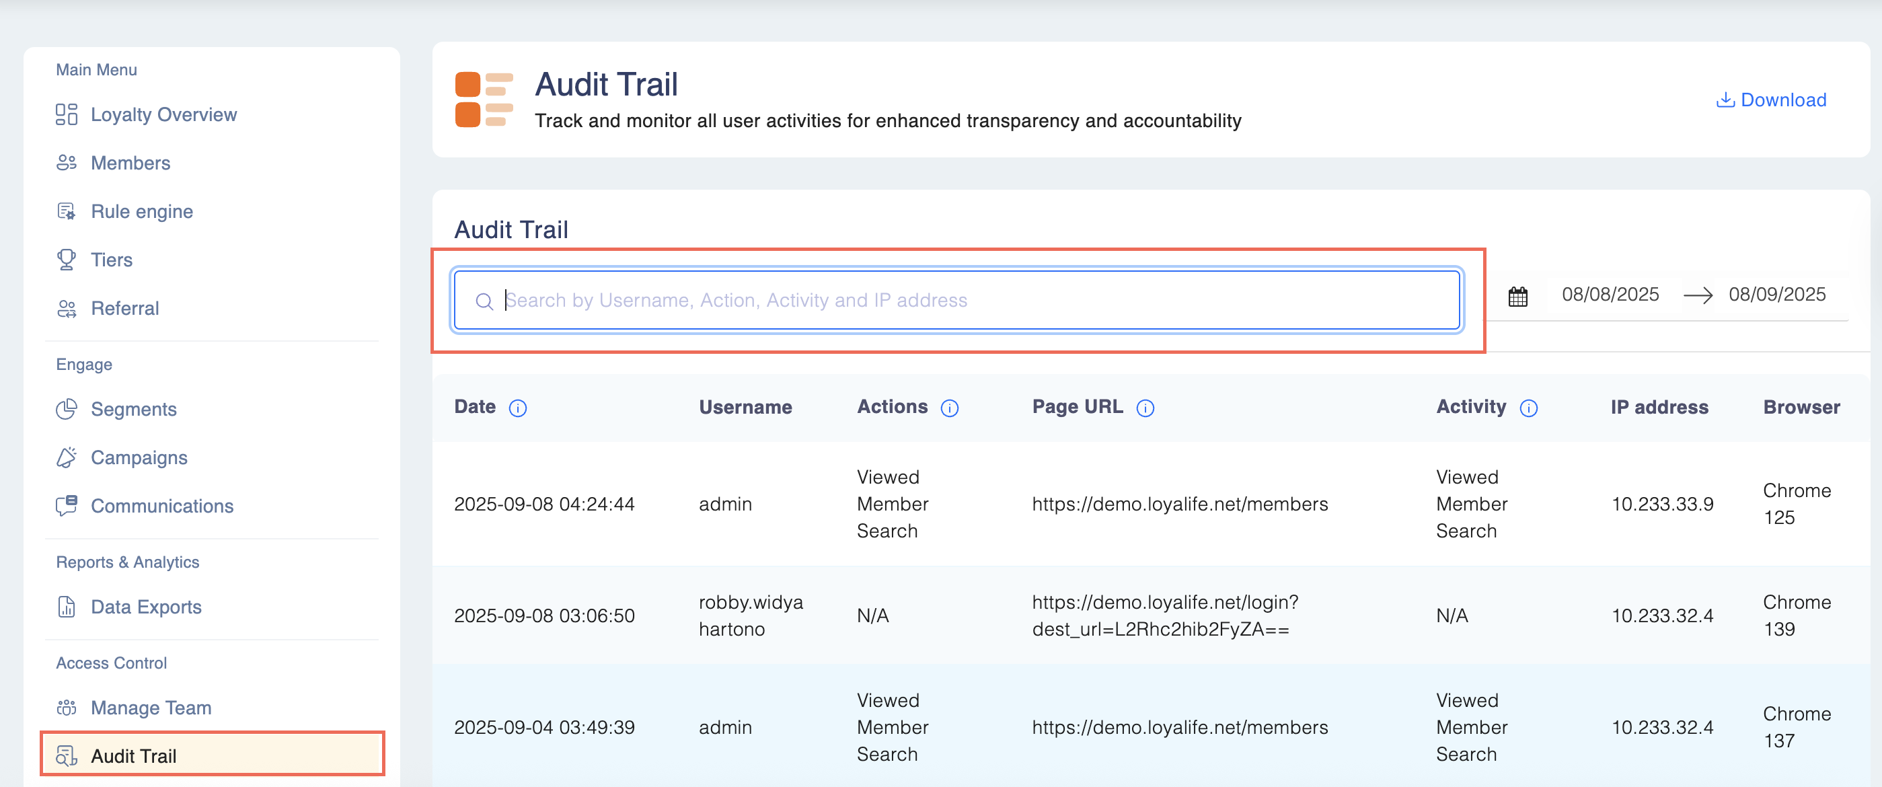1882x787 pixels.
Task: Open Loyalty Overview from sidebar
Action: click(x=163, y=115)
